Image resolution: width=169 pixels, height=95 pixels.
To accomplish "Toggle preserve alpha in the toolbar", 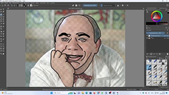I will click(76, 5).
